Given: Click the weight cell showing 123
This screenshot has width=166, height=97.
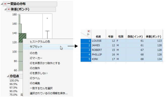Looking at the screenshot, I should point(154,41).
